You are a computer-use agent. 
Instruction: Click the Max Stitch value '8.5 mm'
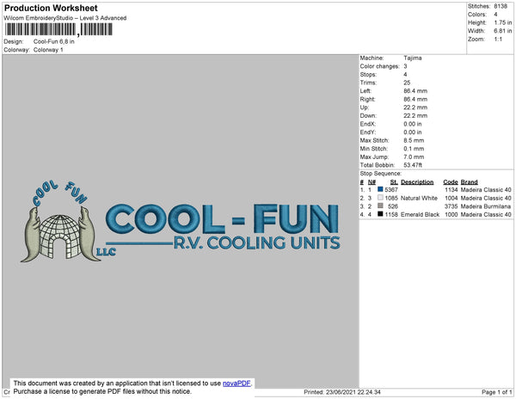414,140
